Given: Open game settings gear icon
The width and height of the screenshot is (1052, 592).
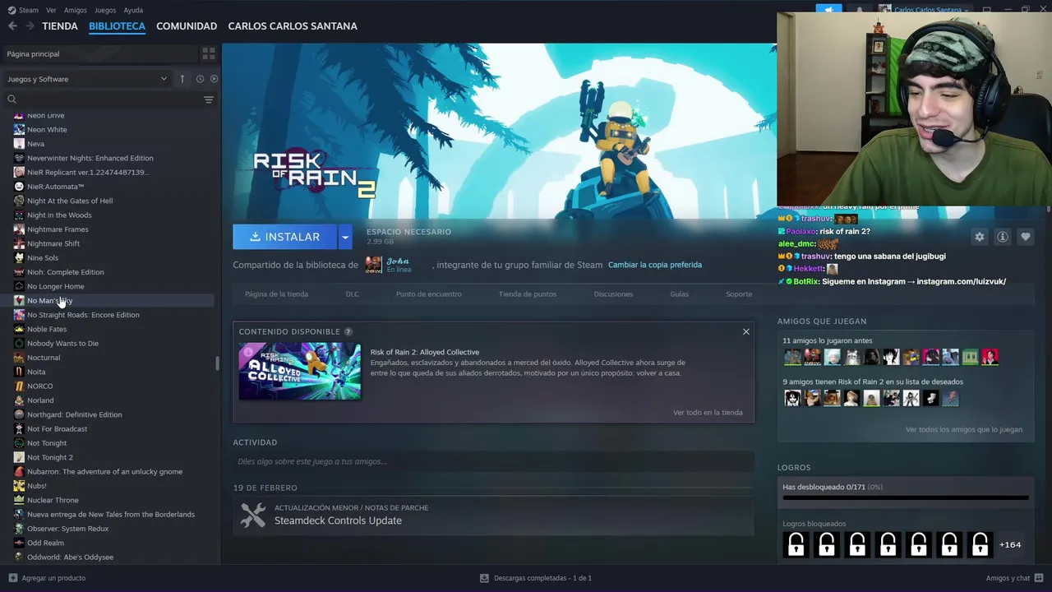Looking at the screenshot, I should click(979, 237).
